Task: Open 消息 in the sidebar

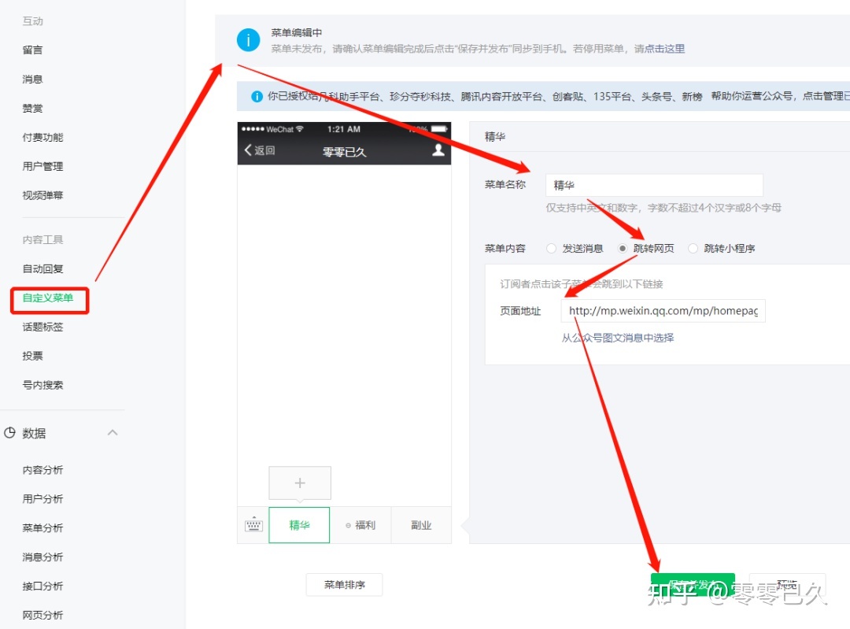Action: [32, 80]
